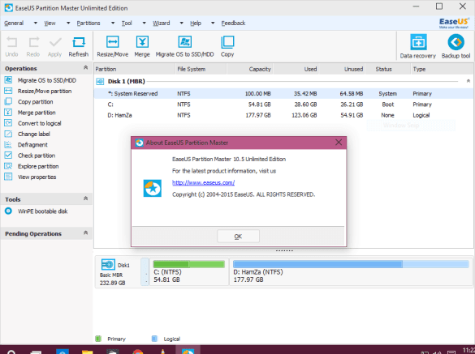Open the General menu dropdown arrow
Screen dimensions: 475x354
(36, 23)
